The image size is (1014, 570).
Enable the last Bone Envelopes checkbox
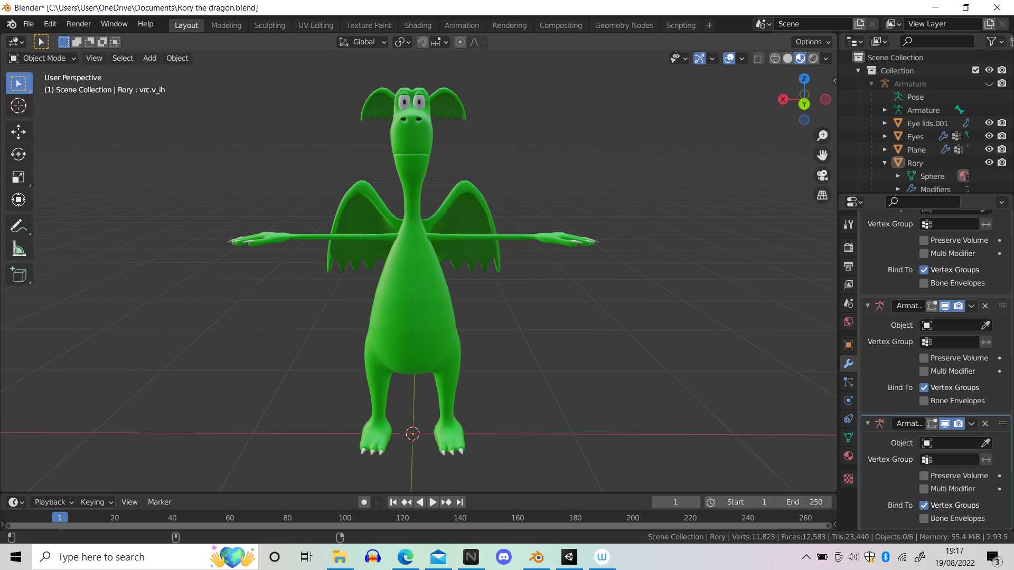click(x=924, y=518)
